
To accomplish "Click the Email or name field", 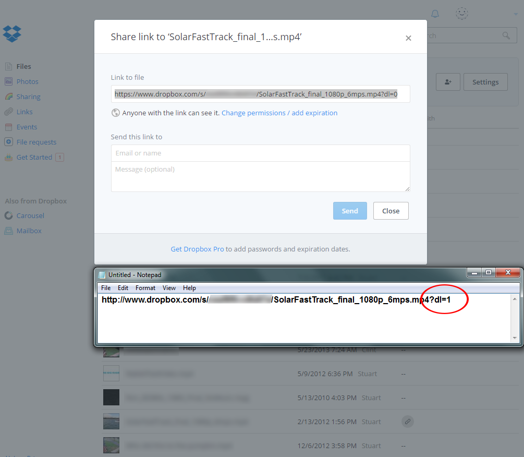I will point(260,153).
